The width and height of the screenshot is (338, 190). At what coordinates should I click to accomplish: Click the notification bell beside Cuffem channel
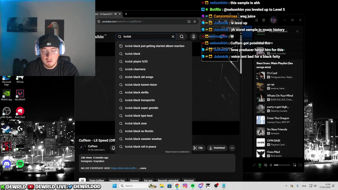113,148
